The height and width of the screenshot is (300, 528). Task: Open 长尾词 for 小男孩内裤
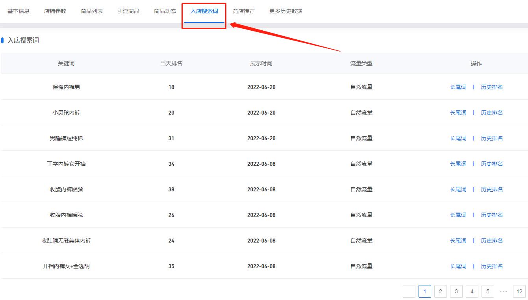point(458,113)
